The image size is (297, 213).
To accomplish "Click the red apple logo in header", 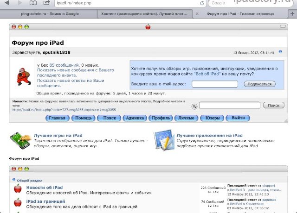I will point(148,27).
